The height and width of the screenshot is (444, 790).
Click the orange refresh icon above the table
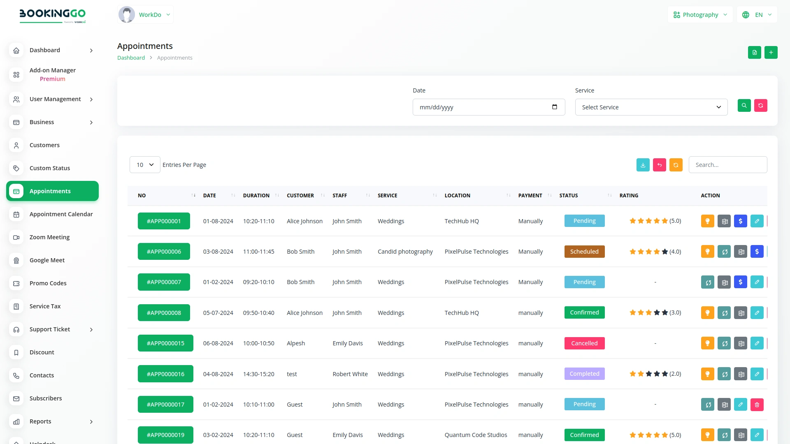pyautogui.click(x=676, y=164)
